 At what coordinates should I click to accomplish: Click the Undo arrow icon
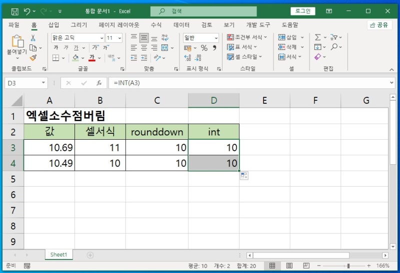click(x=27, y=11)
